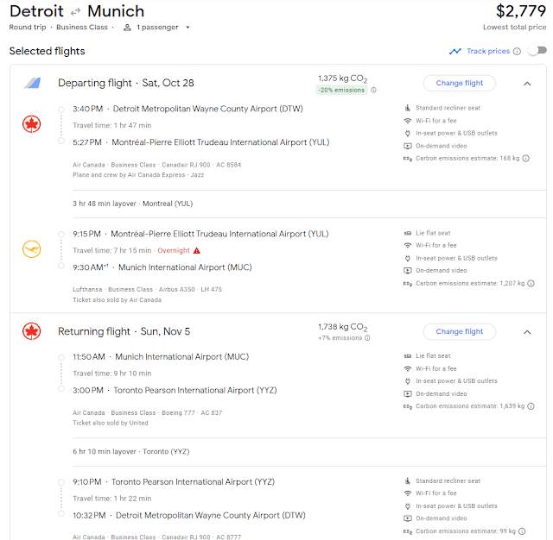Click the 6 hr 10 min layover Toronto text
553x540 pixels.
130,452
